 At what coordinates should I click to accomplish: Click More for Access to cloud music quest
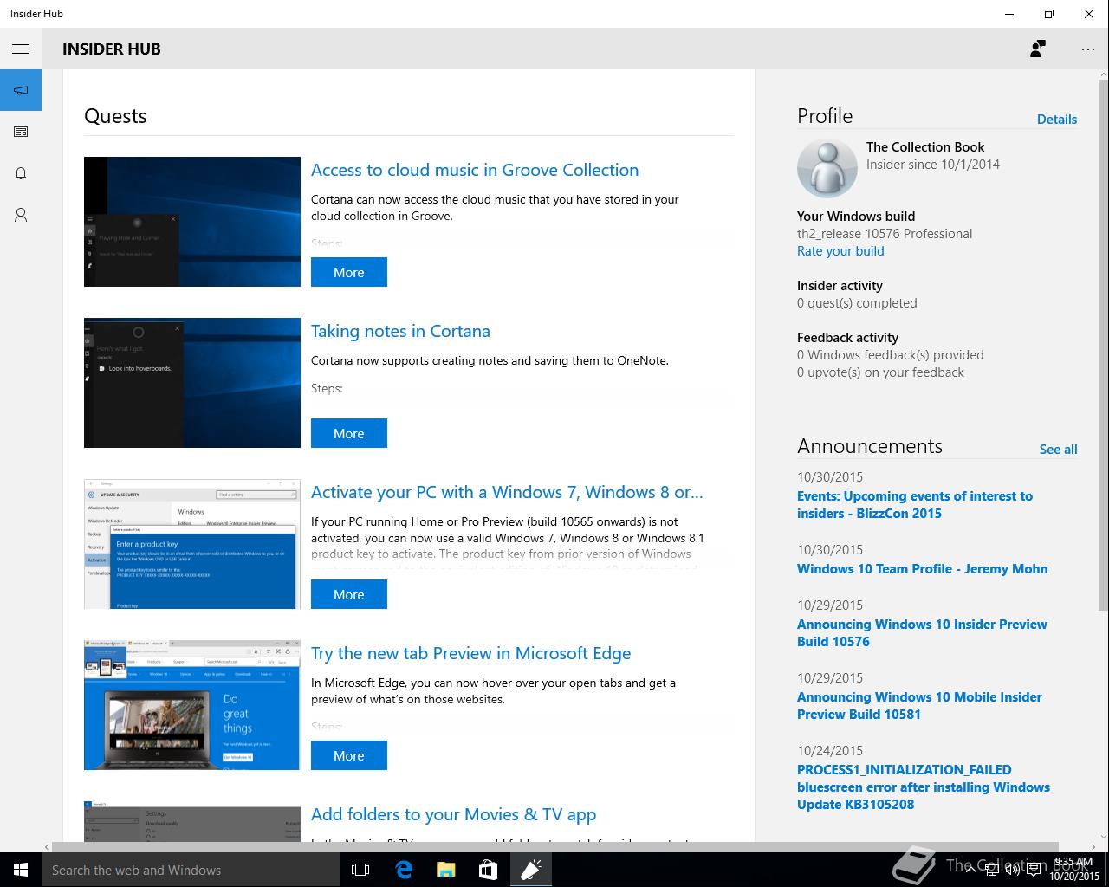[x=349, y=272]
